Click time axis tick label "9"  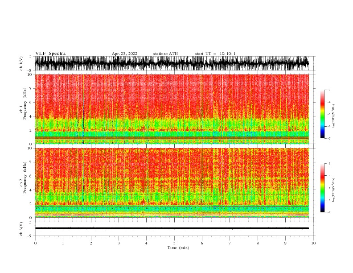(285, 243)
